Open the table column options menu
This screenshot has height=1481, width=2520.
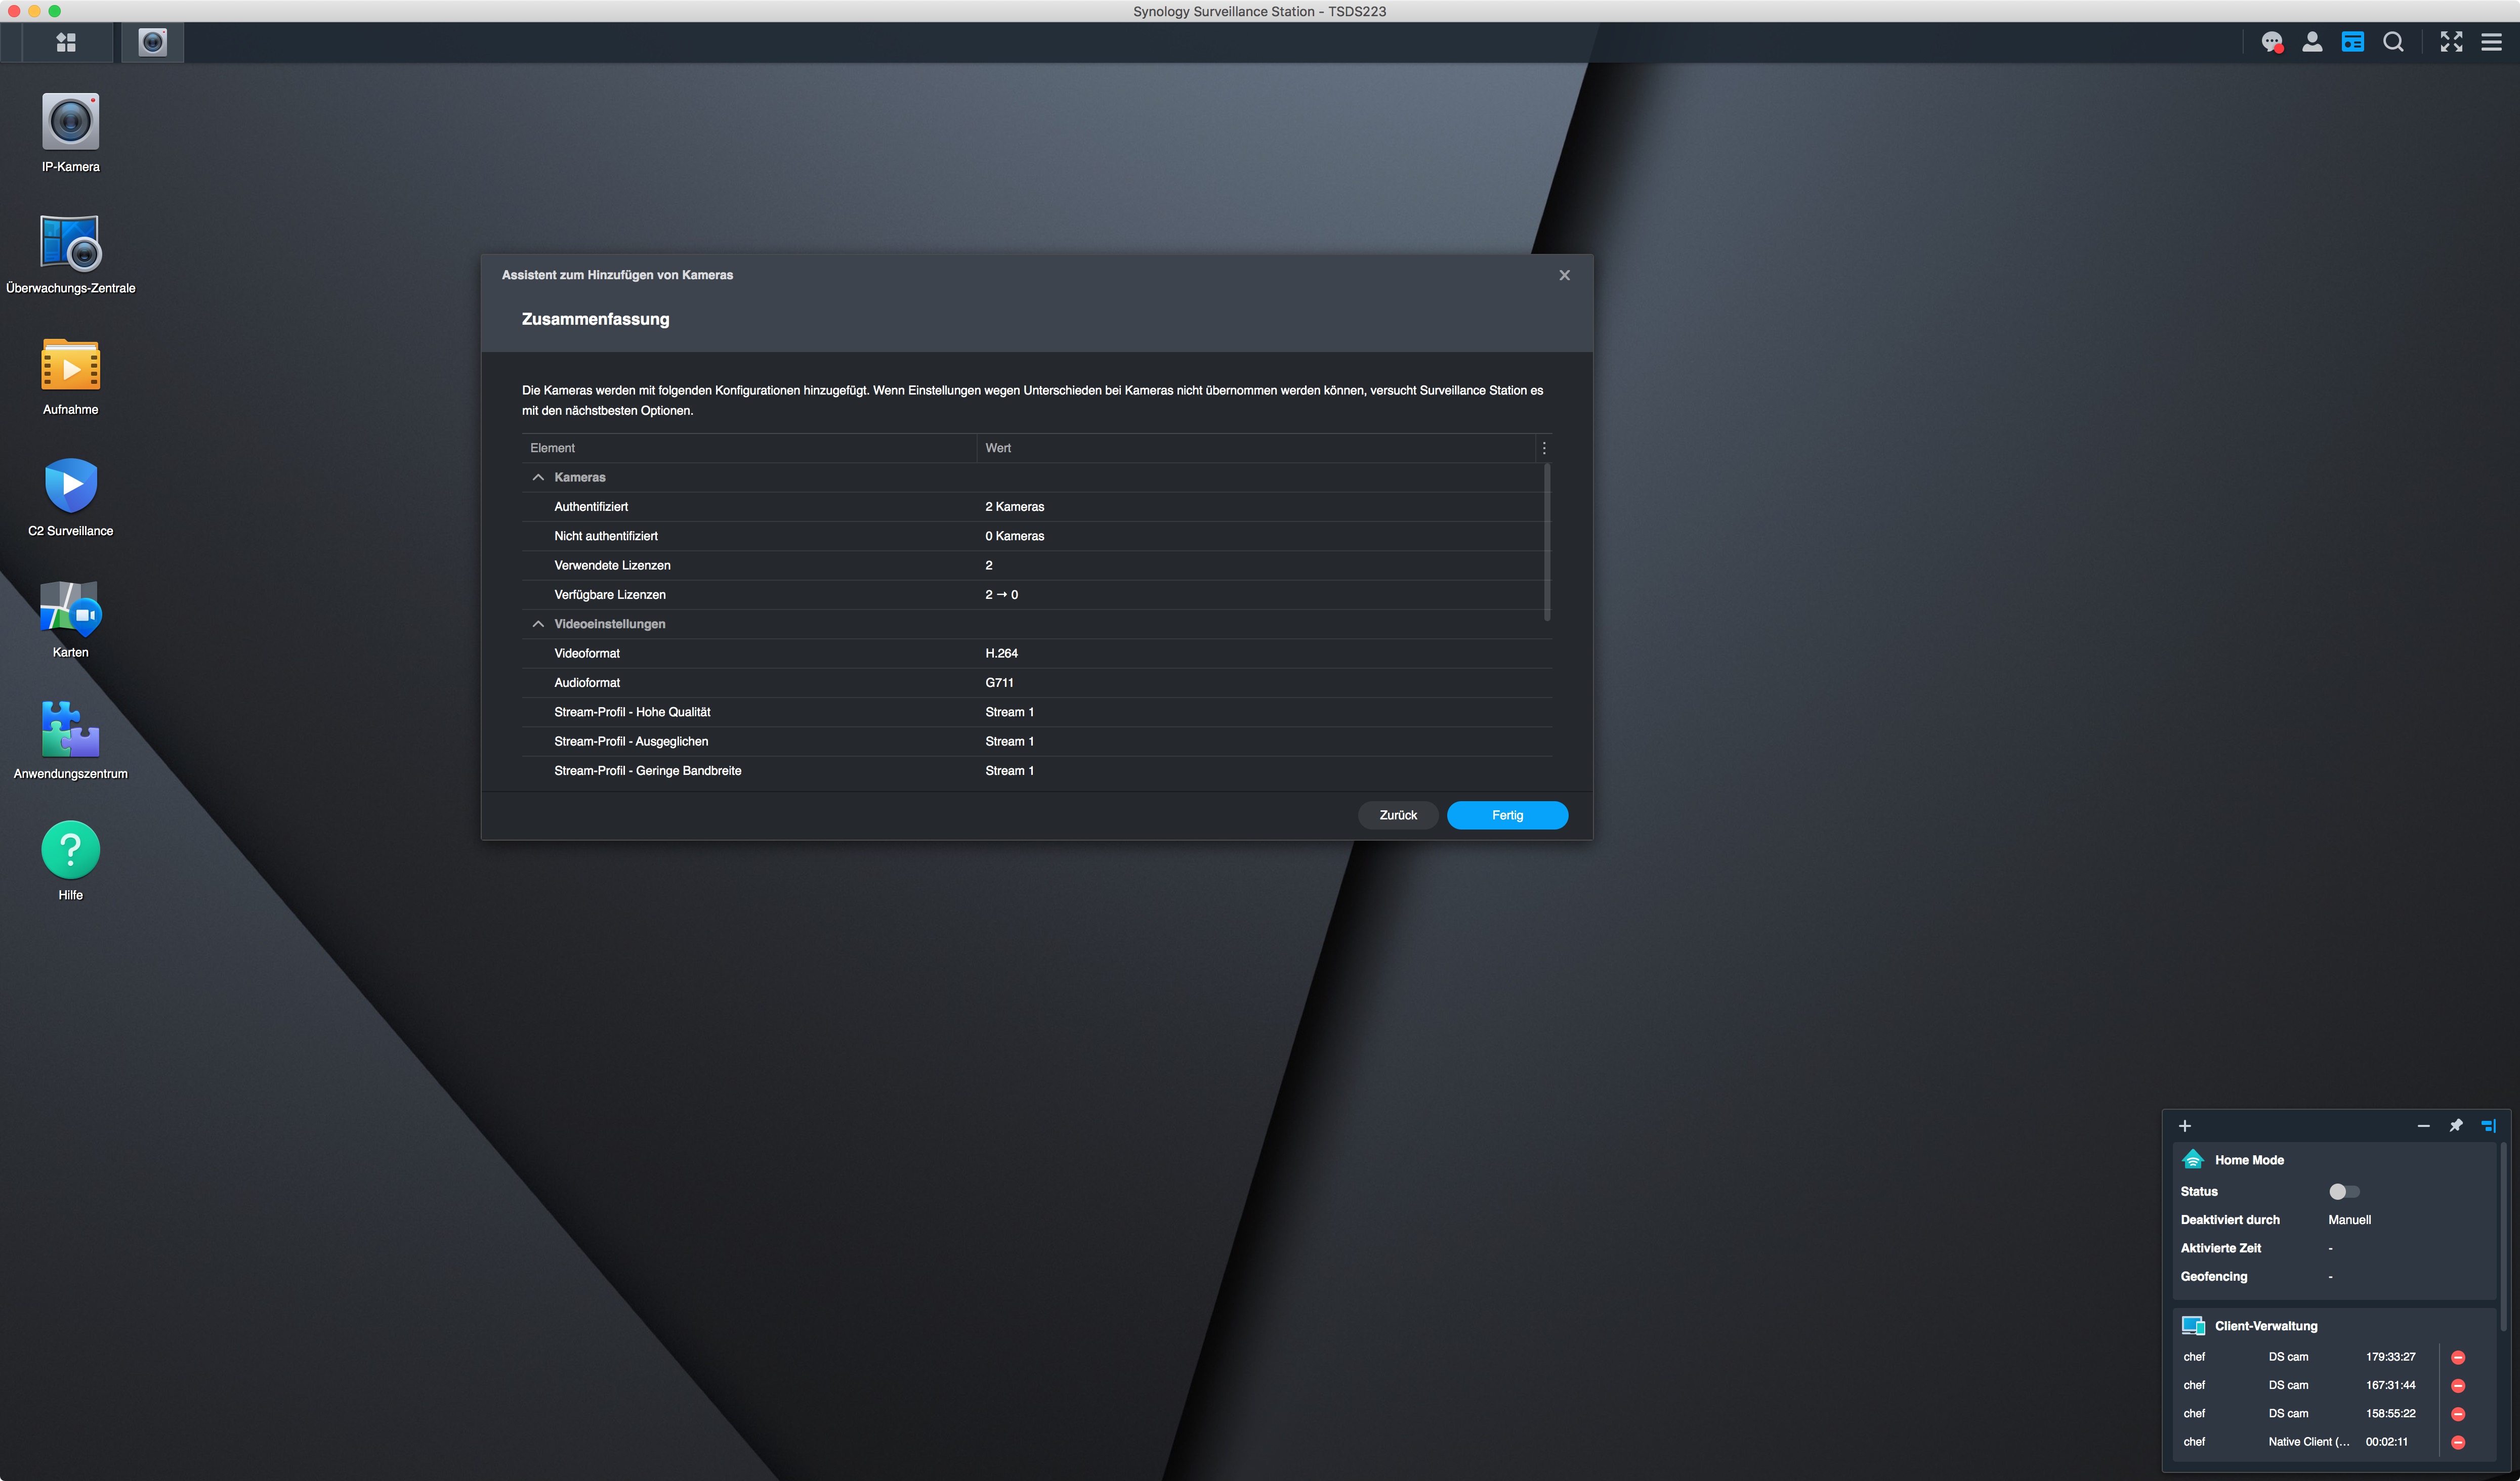(x=1544, y=448)
